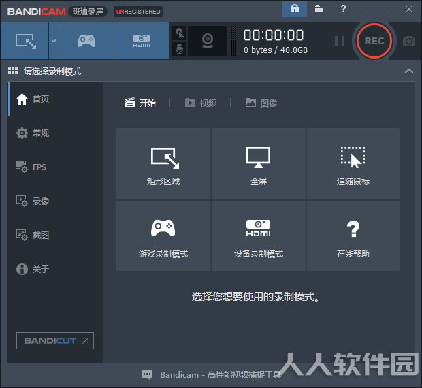Click the 选择您想要使用的录制模式 hint text
This screenshot has height=388, width=422.
point(255,297)
